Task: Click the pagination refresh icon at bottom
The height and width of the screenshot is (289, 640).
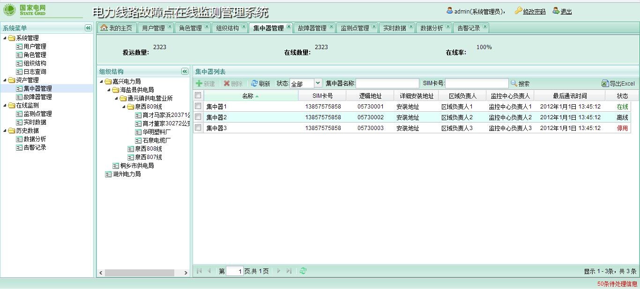Action: point(303,271)
